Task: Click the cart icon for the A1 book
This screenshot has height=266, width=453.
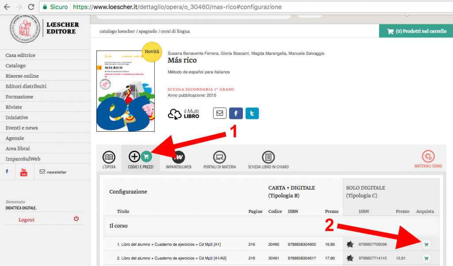Action: click(x=426, y=244)
